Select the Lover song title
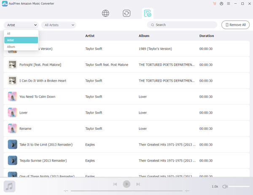The image size is (253, 195). pyautogui.click(x=23, y=113)
